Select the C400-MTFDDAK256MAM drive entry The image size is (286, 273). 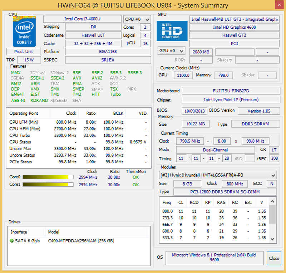(x=79, y=241)
